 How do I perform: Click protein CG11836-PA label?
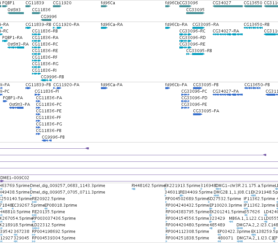49,98
